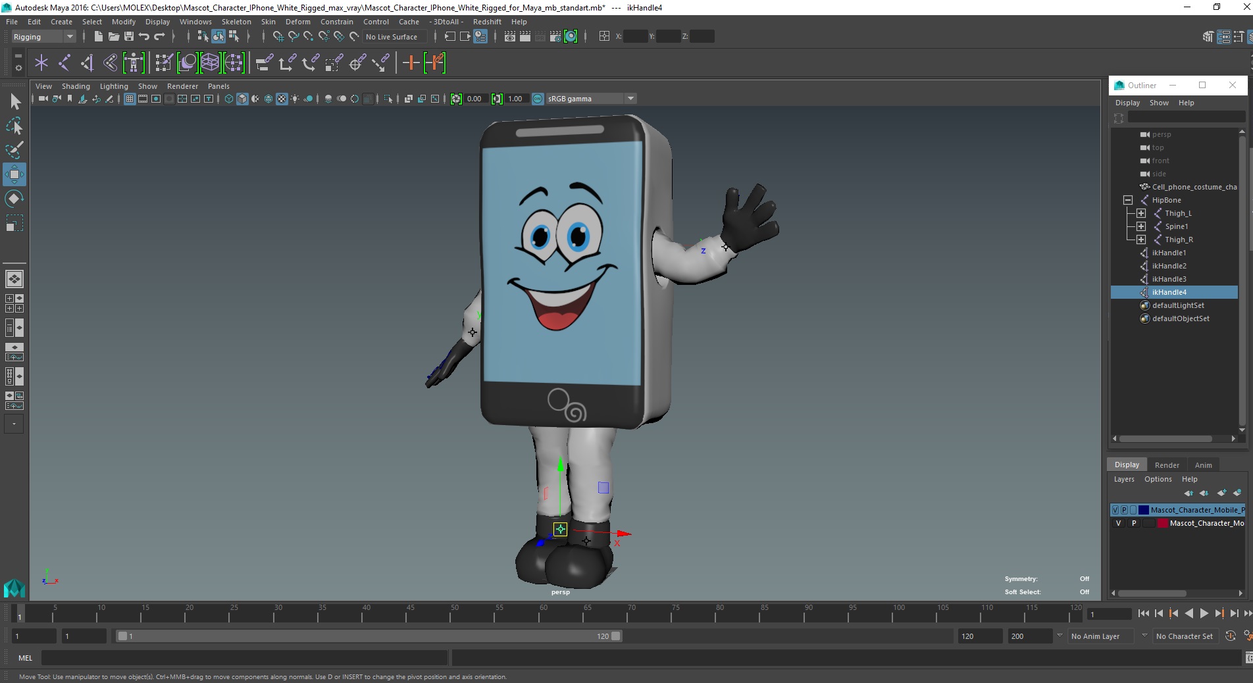Click the Outliner horizontal scrollbar
The height and width of the screenshot is (683, 1253).
(1165, 439)
